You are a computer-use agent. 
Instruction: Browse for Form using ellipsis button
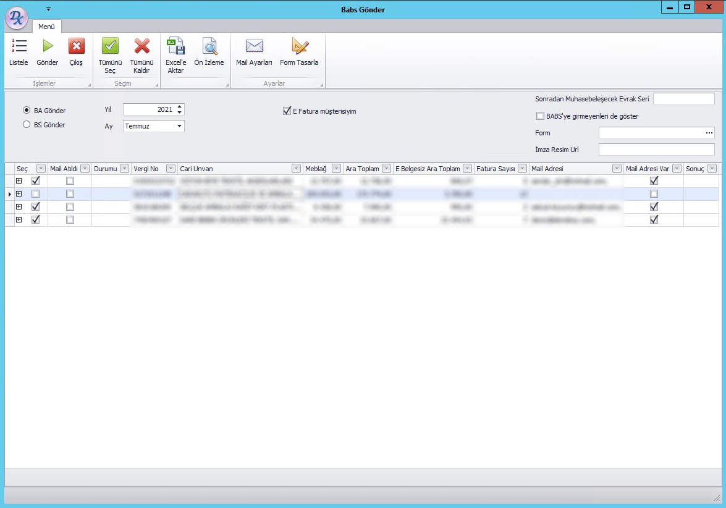pos(709,133)
